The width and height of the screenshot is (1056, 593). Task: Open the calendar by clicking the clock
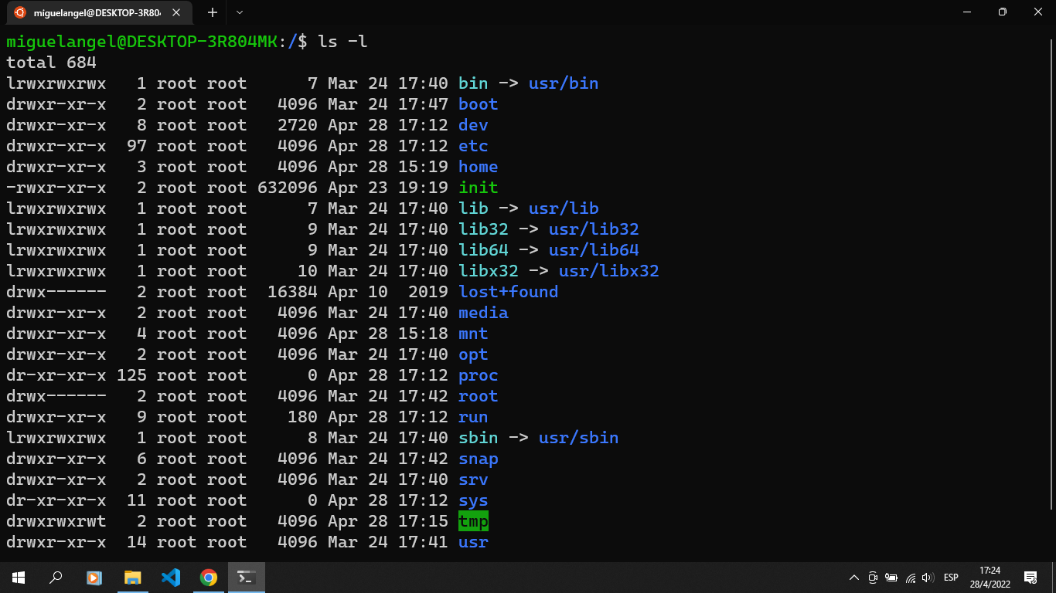(x=989, y=577)
